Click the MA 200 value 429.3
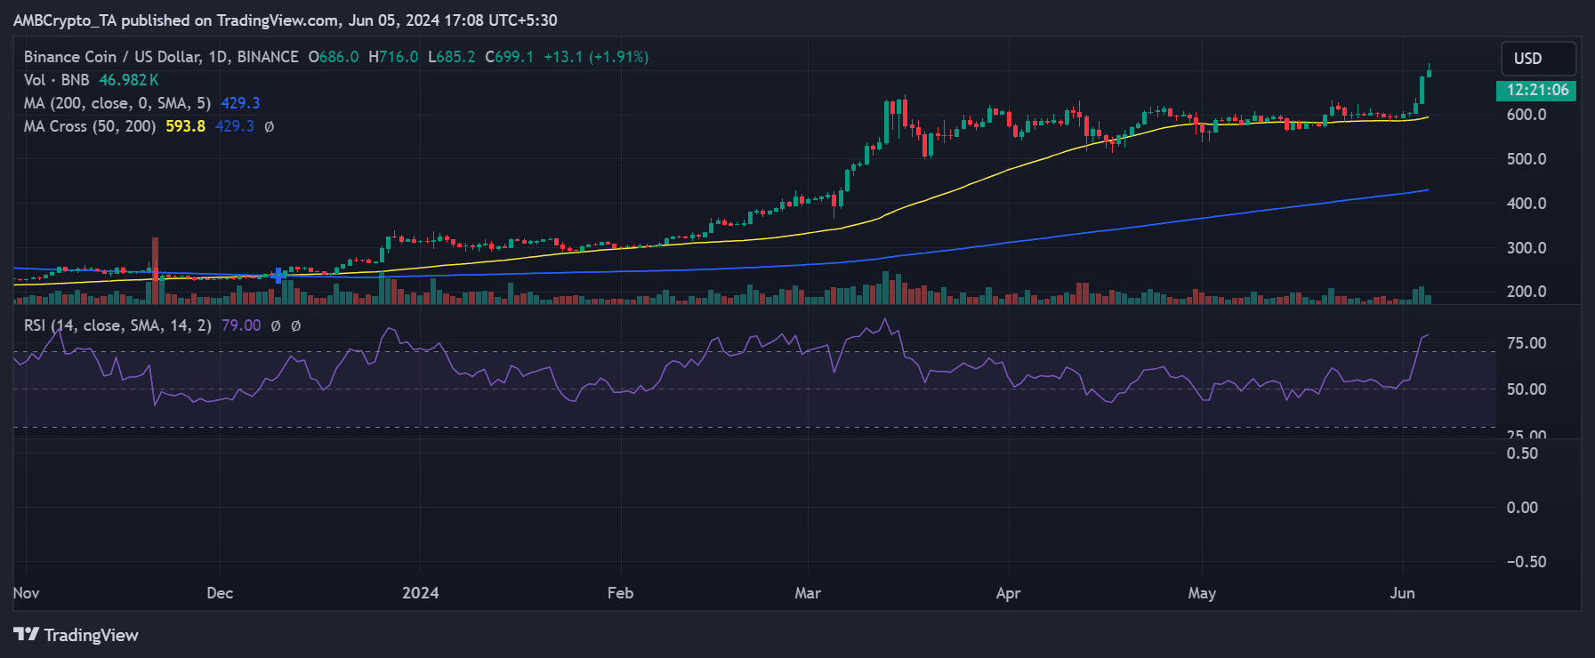The image size is (1595, 658). 240,103
